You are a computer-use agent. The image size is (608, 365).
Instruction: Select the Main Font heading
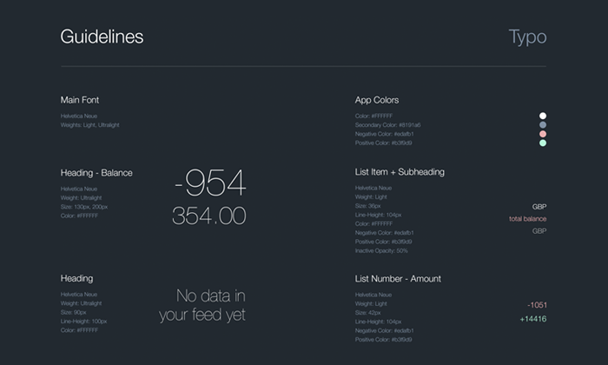tap(80, 100)
